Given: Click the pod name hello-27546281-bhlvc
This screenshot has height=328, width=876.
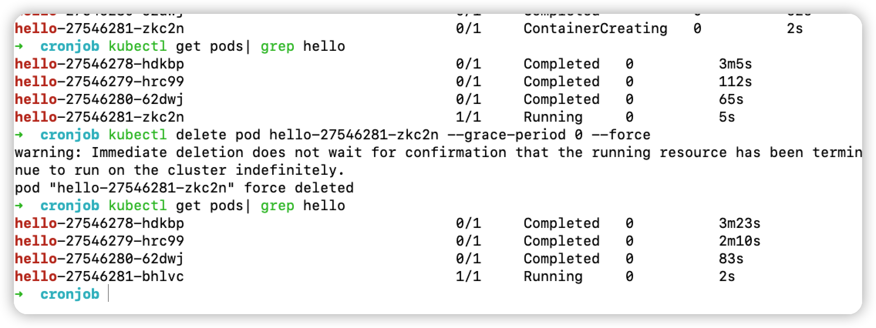Looking at the screenshot, I should 99,276.
